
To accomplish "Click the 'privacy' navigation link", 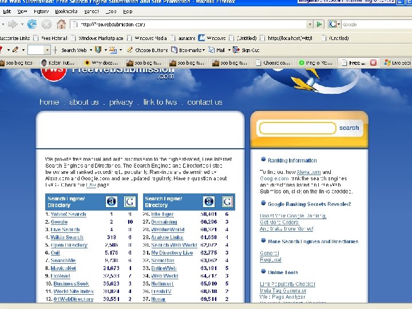I will [121, 102].
